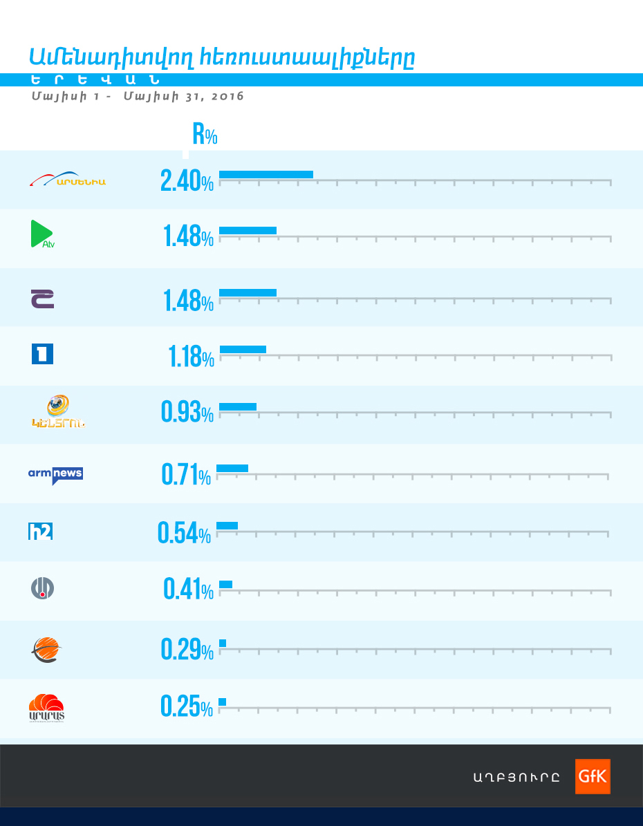Click the orange GfK logo
This screenshot has height=826, width=643.
[593, 776]
